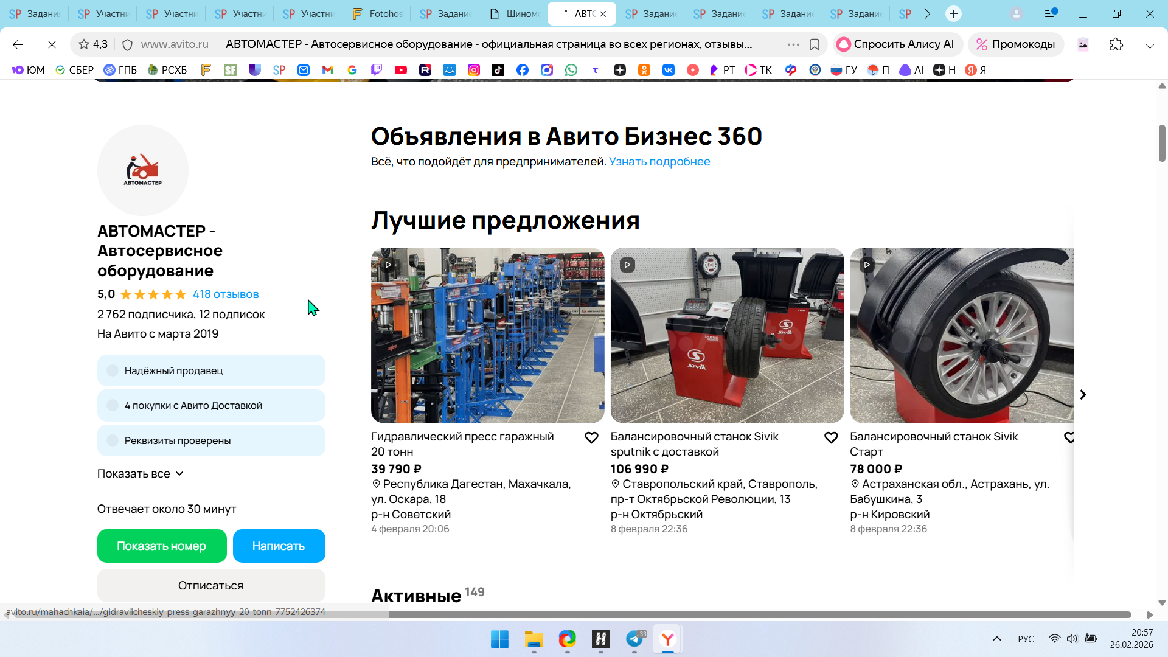1168x657 pixels.
Task: Open YouTube bookmark icon
Action: [400, 70]
